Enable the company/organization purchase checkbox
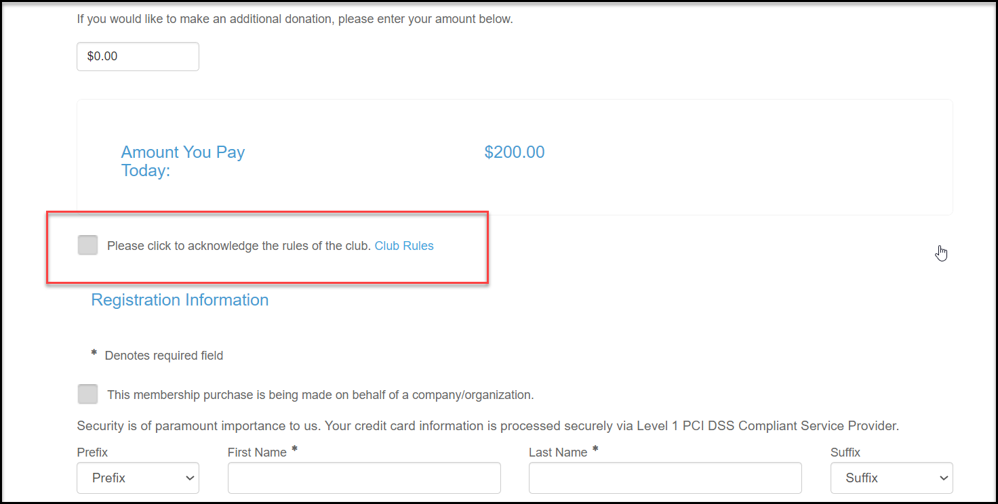 pyautogui.click(x=87, y=394)
